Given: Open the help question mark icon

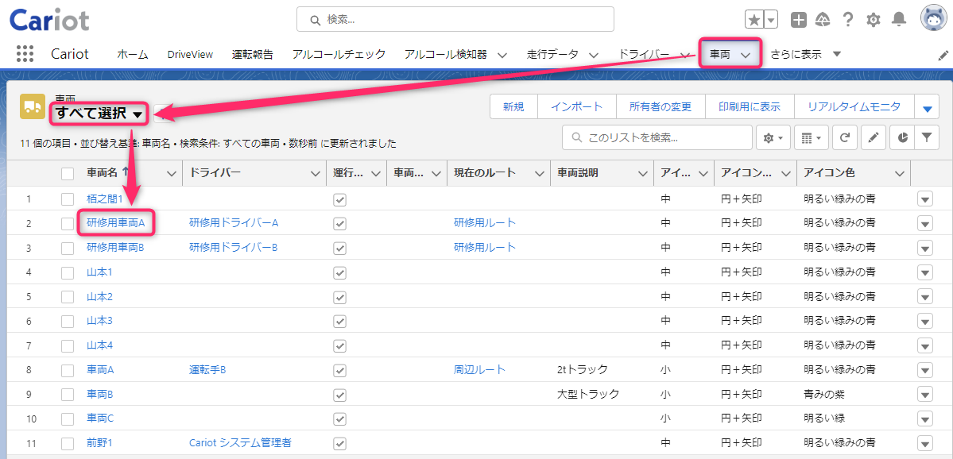Looking at the screenshot, I should point(848,19).
